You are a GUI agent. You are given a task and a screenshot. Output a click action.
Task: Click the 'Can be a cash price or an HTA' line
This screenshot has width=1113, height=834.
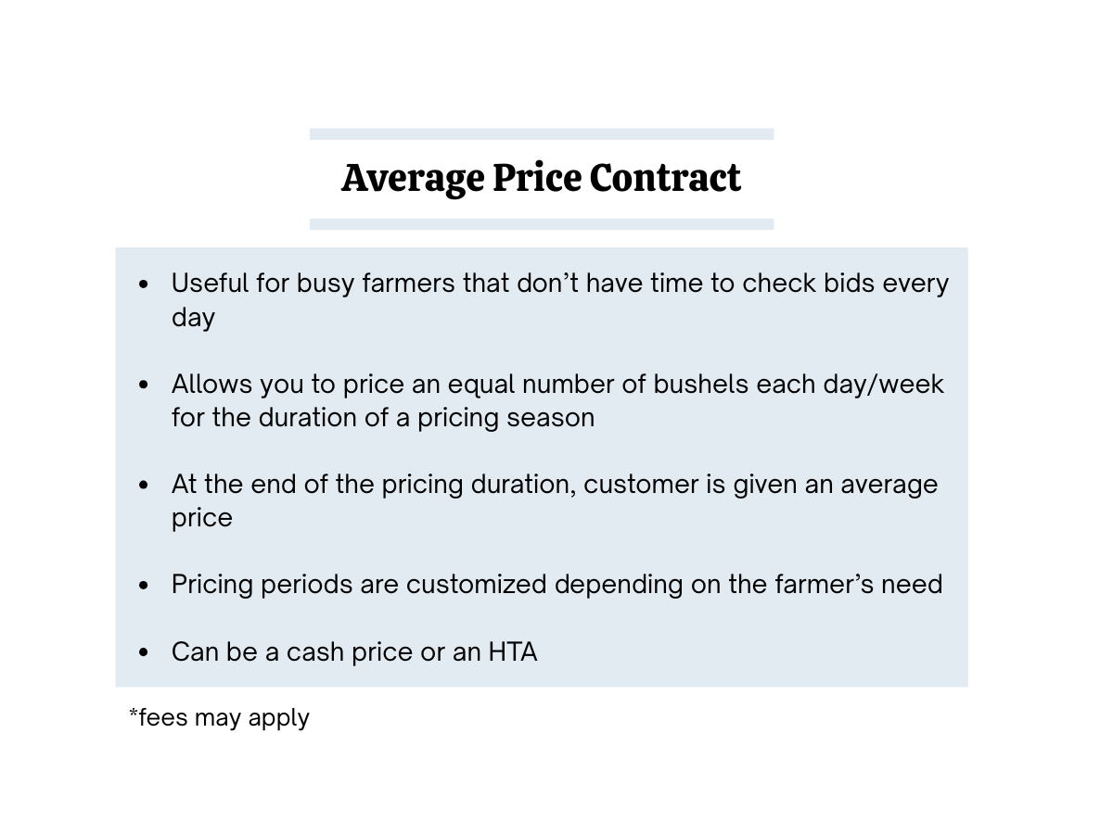(x=354, y=651)
